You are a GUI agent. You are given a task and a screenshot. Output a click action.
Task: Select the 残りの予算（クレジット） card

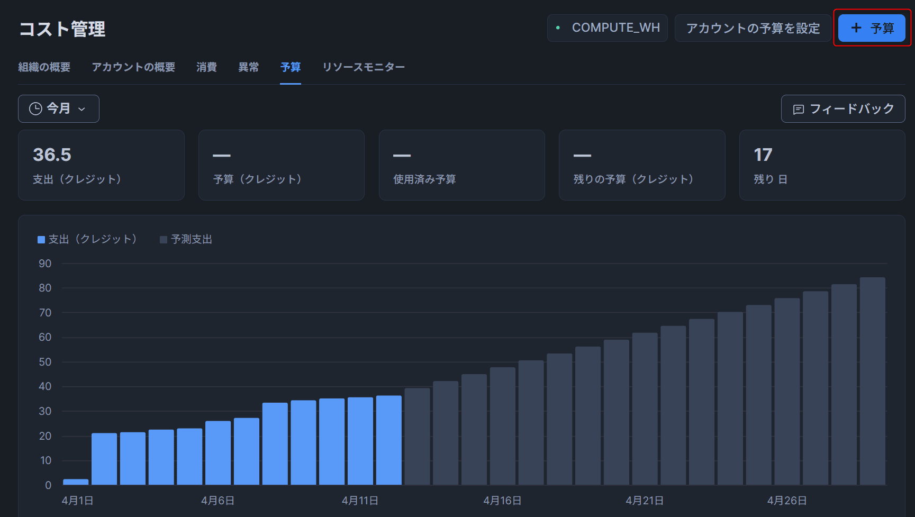pyautogui.click(x=642, y=165)
